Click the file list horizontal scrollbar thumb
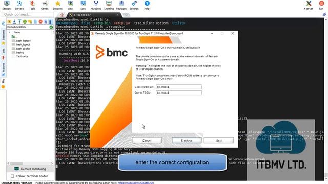 click(16, 163)
